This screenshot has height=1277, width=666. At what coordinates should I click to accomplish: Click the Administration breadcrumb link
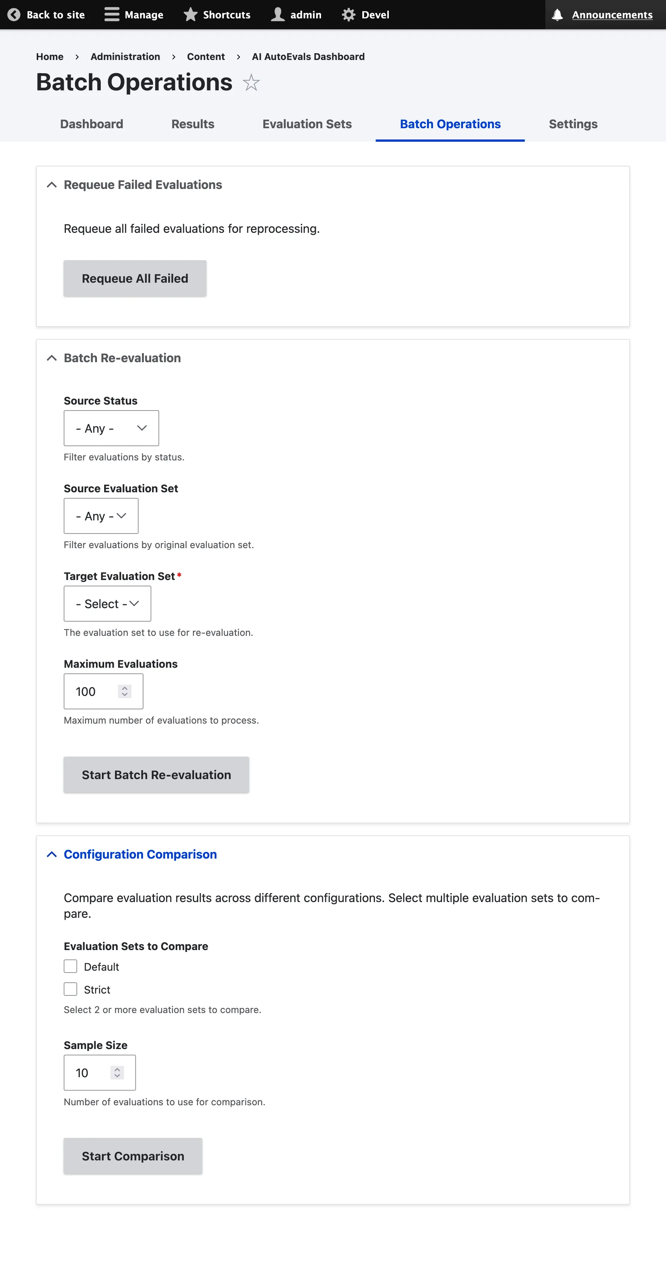click(x=125, y=57)
